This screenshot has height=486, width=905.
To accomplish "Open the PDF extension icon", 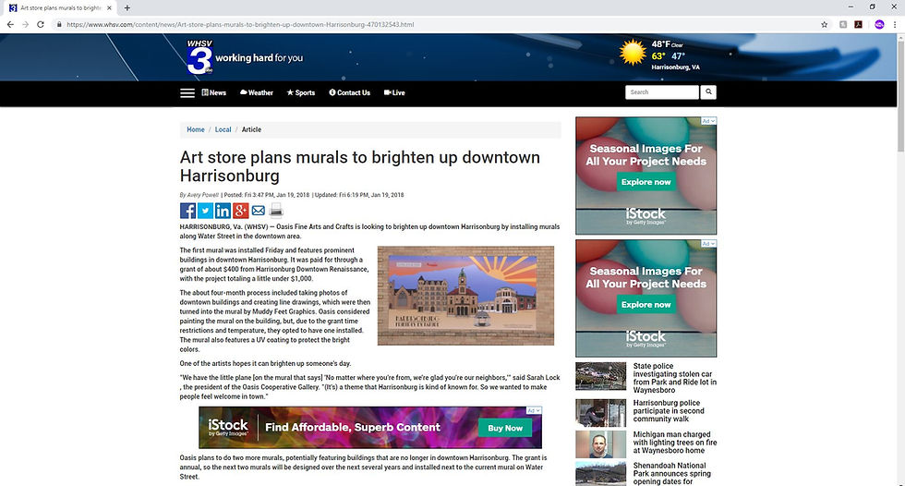I will click(x=858, y=24).
